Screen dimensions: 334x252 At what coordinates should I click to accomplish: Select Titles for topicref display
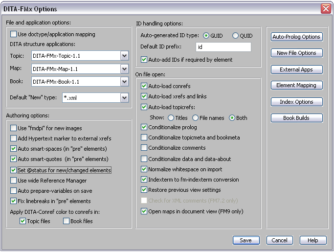click(x=171, y=118)
